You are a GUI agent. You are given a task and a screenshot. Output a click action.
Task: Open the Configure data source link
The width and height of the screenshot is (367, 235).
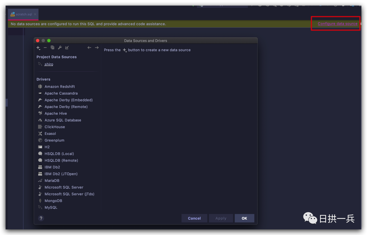(337, 24)
